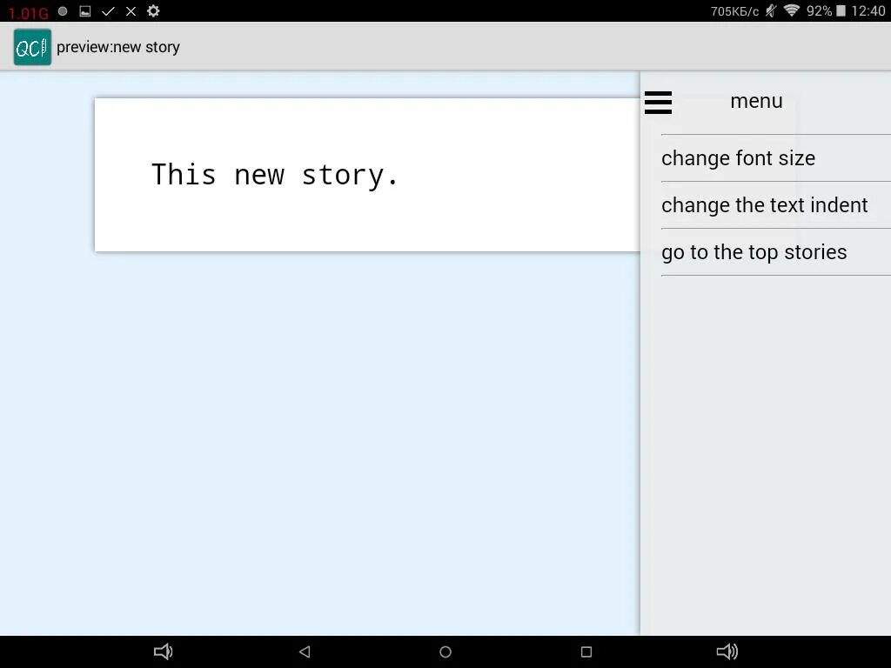The height and width of the screenshot is (668, 891).
Task: Tap the muted sound status icon
Action: [x=771, y=10]
